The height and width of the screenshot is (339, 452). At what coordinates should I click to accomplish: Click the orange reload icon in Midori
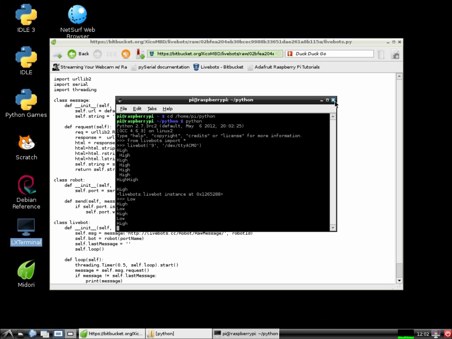[126, 54]
